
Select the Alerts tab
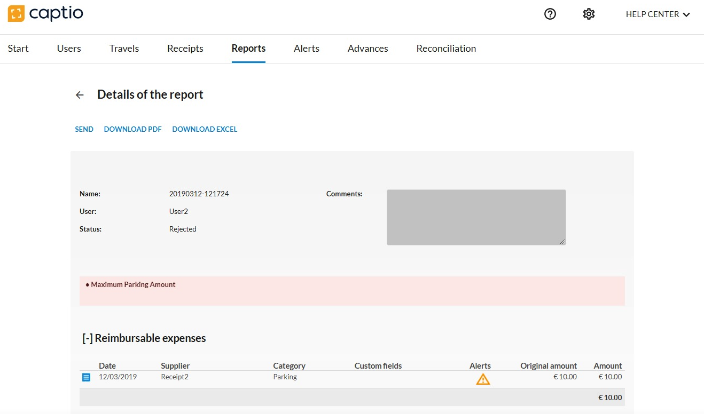pos(306,49)
